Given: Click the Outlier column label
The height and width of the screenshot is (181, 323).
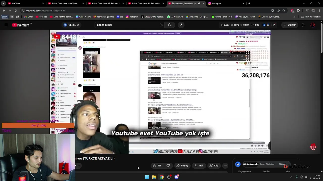Looking at the screenshot, I should point(266,171).
